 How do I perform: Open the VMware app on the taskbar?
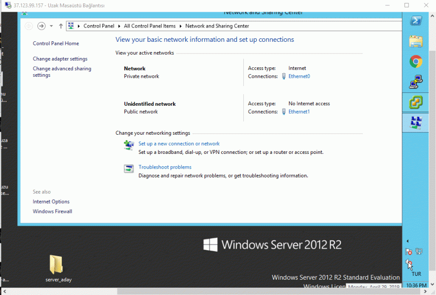pos(416,102)
